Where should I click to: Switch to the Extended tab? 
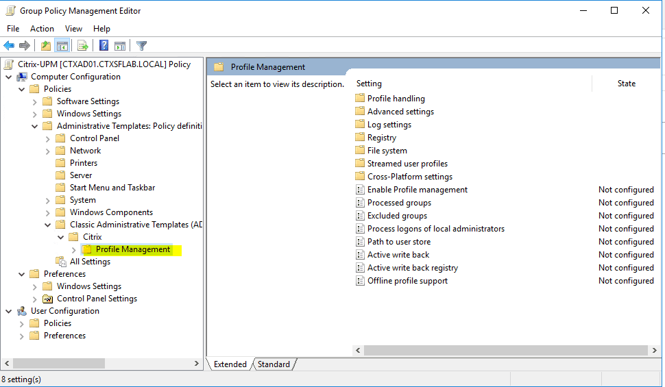coord(230,364)
